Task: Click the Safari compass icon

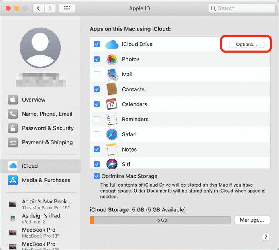Action: tap(112, 134)
